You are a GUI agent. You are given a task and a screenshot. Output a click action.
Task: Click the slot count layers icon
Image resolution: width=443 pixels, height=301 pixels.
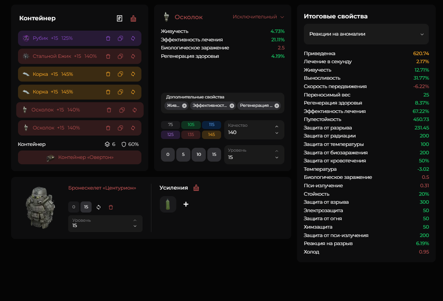pos(107,145)
